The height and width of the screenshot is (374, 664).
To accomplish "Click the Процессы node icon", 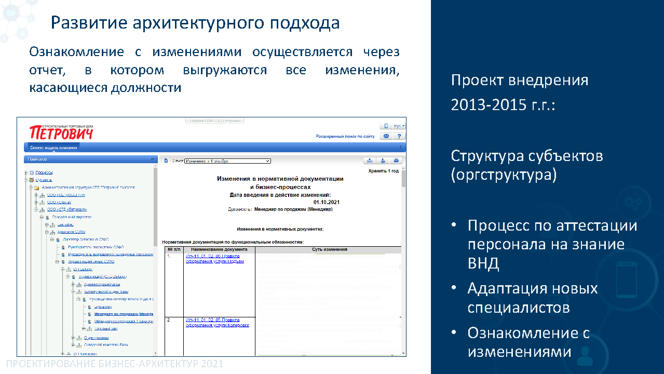I will pos(31,172).
